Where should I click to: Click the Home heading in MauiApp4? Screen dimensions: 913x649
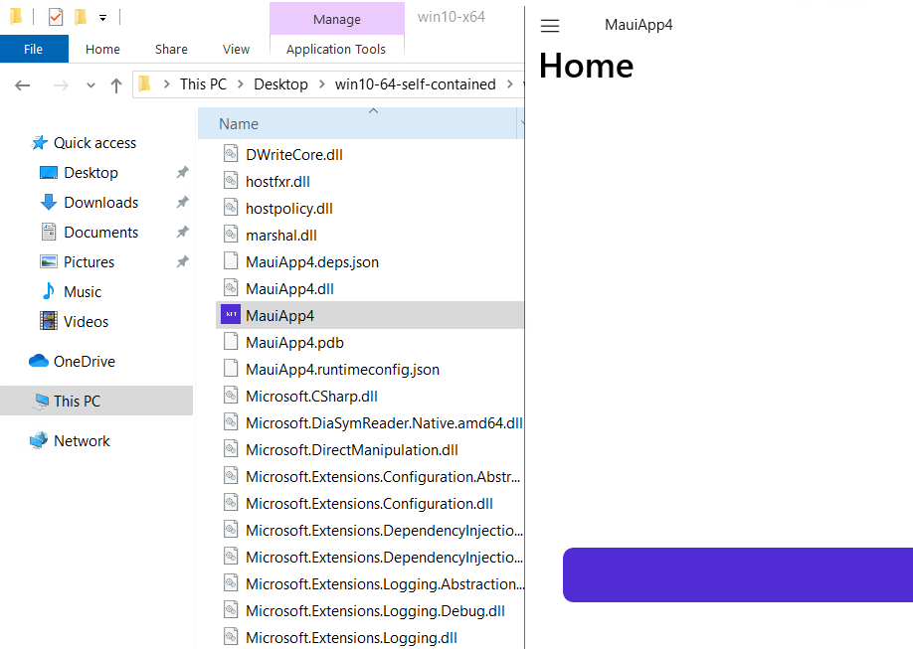pos(586,66)
